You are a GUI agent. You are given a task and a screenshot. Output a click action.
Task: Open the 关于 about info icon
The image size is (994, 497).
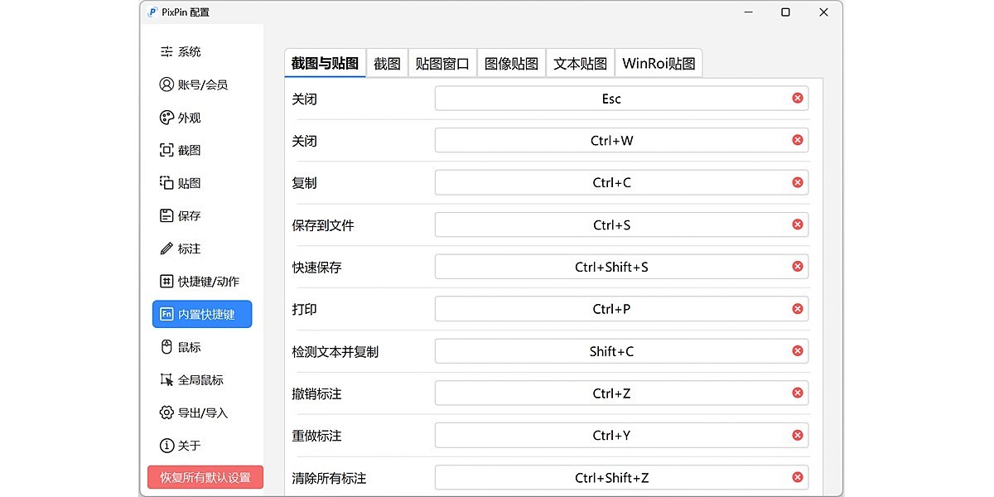(x=166, y=445)
